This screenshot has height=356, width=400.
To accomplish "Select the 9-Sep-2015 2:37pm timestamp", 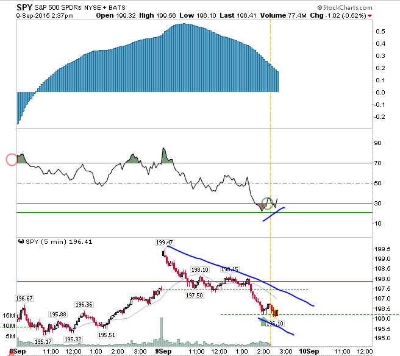I will (x=45, y=16).
